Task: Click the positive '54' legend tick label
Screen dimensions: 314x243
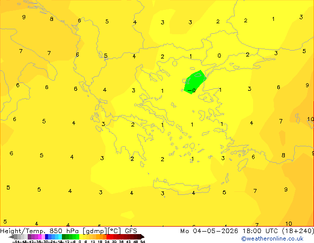Action: tap(143, 242)
